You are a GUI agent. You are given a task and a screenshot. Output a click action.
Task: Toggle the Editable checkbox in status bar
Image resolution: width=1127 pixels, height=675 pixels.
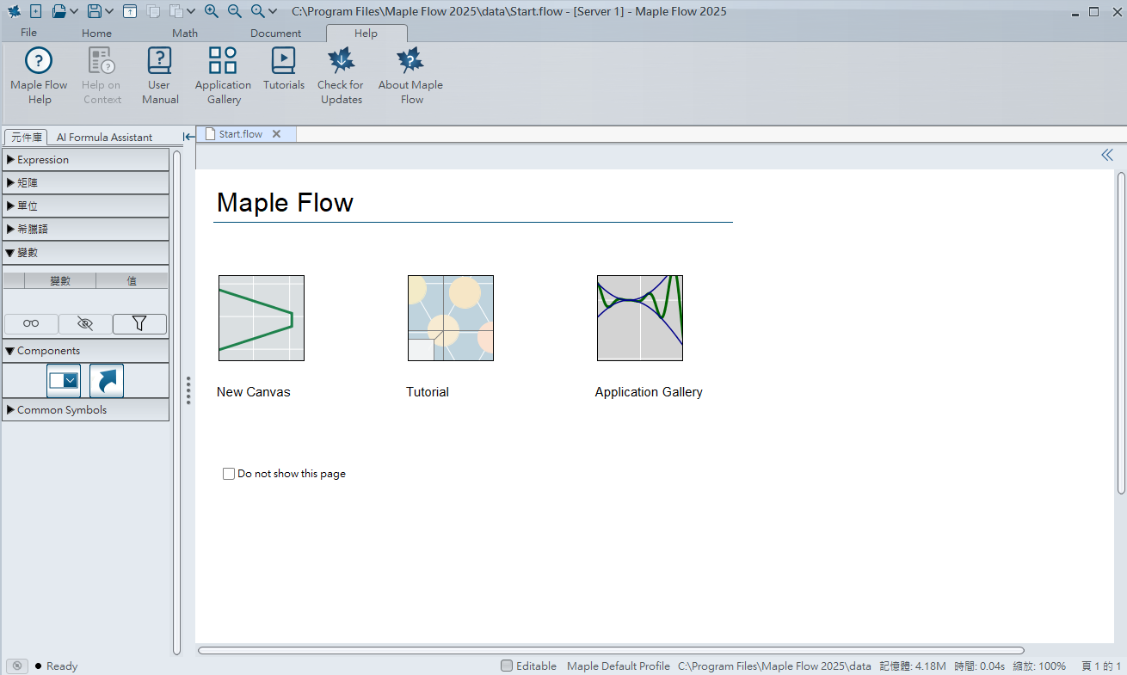point(507,666)
